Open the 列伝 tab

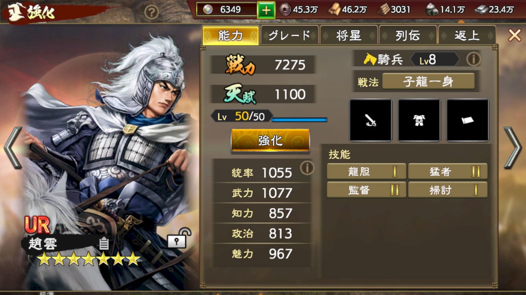408,35
